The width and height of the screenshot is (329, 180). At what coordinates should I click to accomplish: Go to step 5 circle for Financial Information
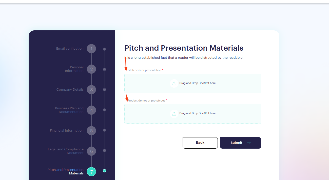pyautogui.click(x=91, y=131)
